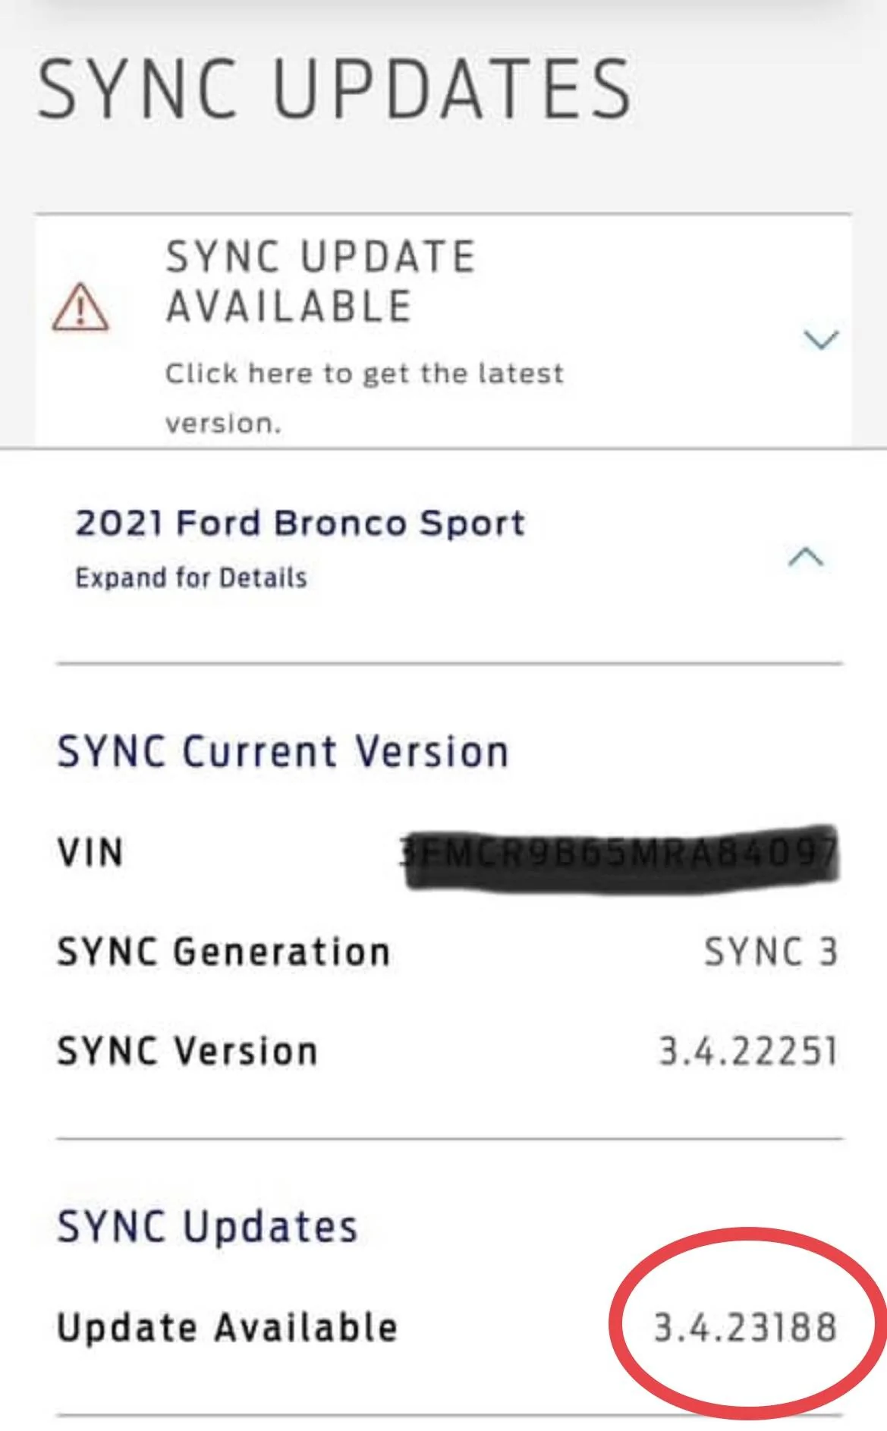Select the 2021 Ford Bronco Sport vehicle title

click(300, 524)
